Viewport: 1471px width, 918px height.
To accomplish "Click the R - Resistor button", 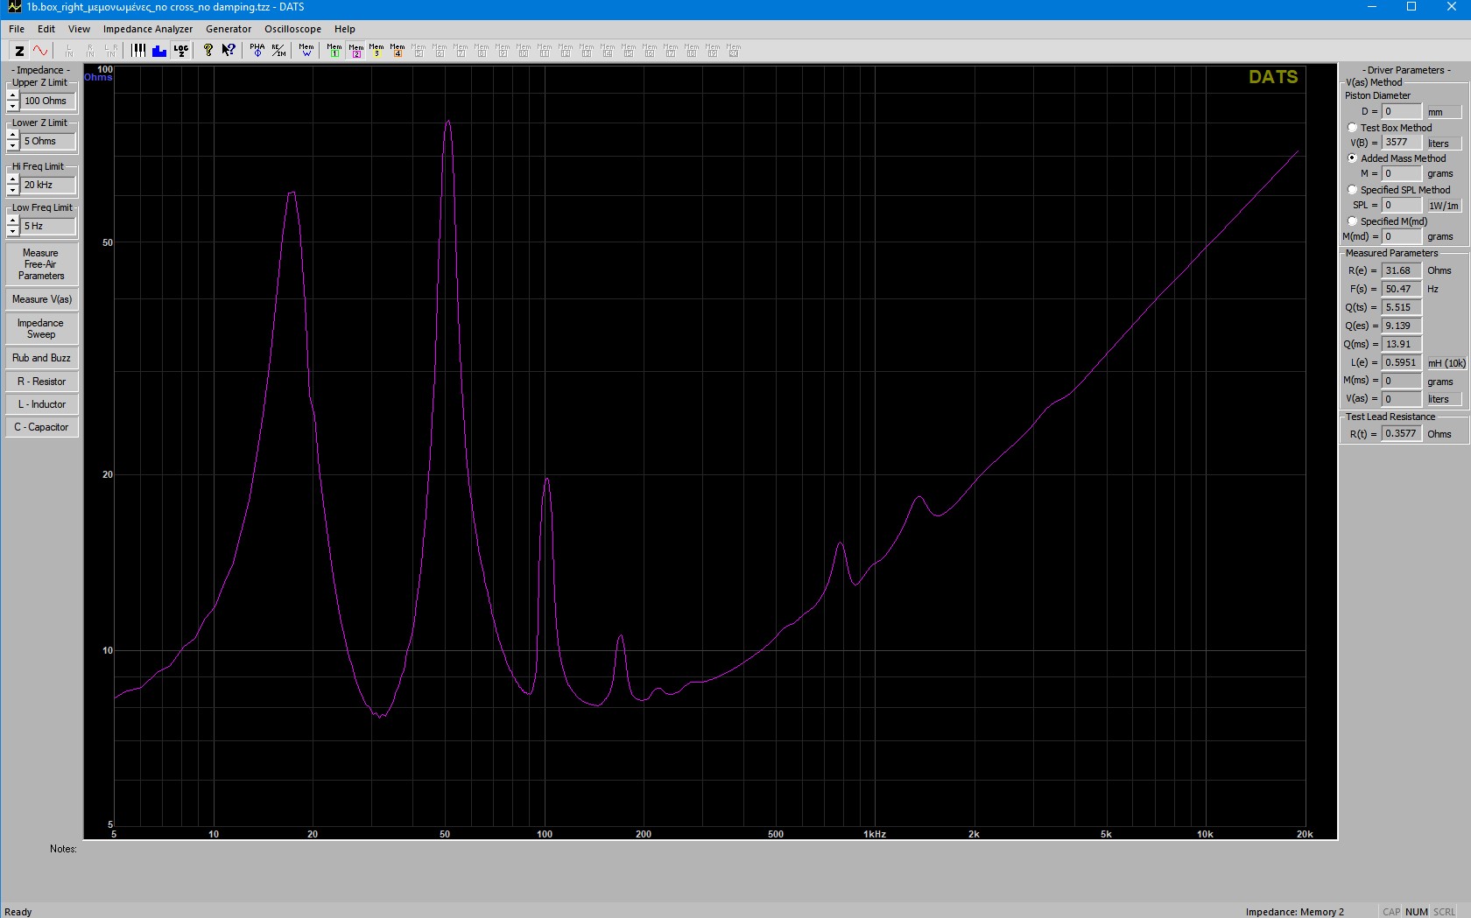I will [x=41, y=382].
